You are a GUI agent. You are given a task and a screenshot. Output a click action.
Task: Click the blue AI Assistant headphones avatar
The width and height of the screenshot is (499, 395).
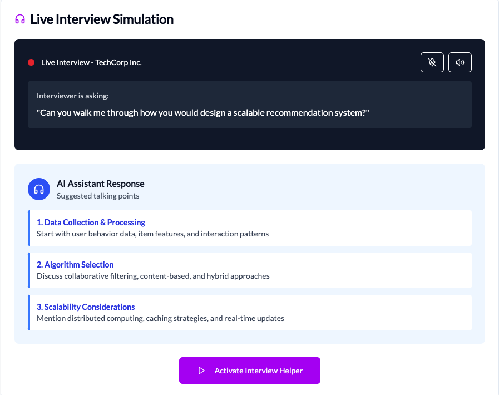point(39,189)
